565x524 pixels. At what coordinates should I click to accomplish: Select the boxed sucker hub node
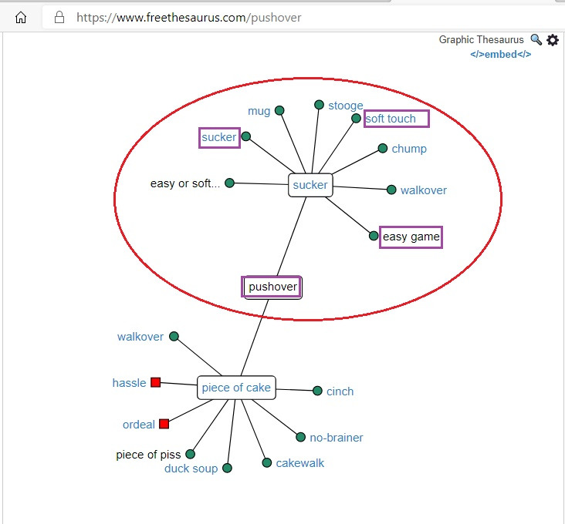[x=310, y=185]
